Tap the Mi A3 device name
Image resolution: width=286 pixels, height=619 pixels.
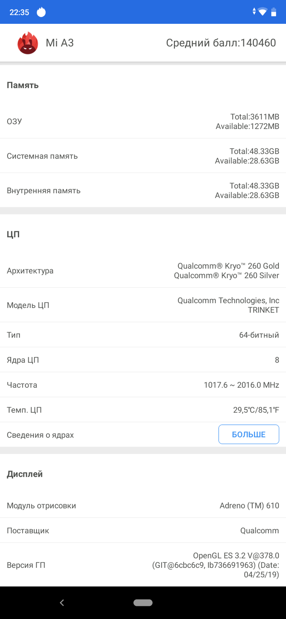[x=60, y=43]
